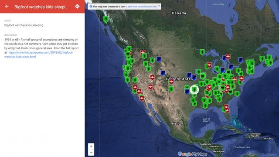Select the red pin in New Jersey area
This screenshot has width=279, height=157.
tap(242, 78)
